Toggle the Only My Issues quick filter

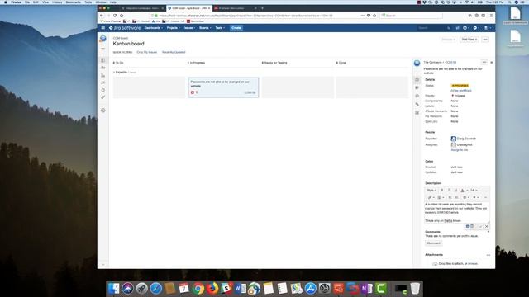[x=147, y=52]
